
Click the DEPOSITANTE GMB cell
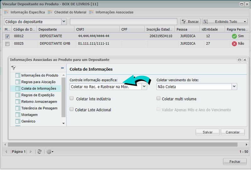tap(55, 43)
